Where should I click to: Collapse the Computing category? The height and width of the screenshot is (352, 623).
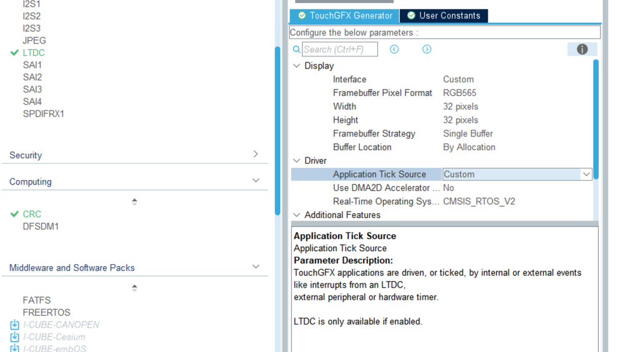tap(255, 181)
